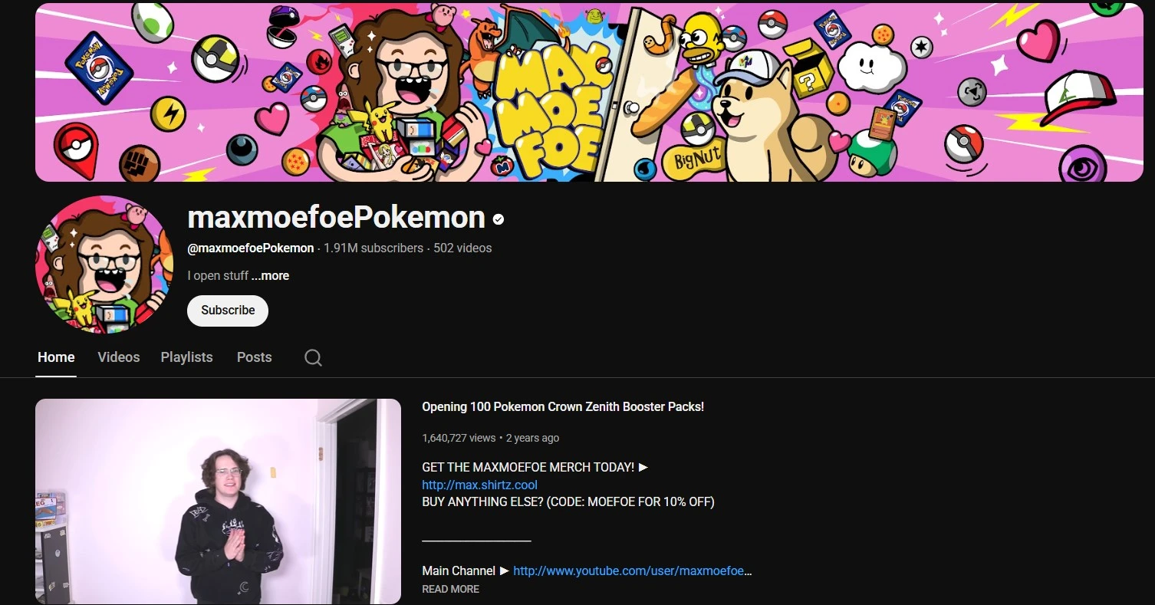Expand the channel description with ...more

(270, 275)
